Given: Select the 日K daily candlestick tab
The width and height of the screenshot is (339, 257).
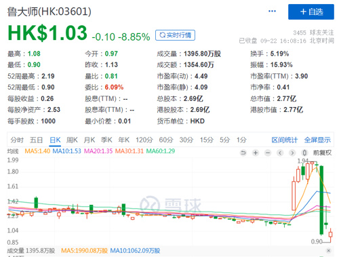Looking at the screenshot, I should coord(55,140).
